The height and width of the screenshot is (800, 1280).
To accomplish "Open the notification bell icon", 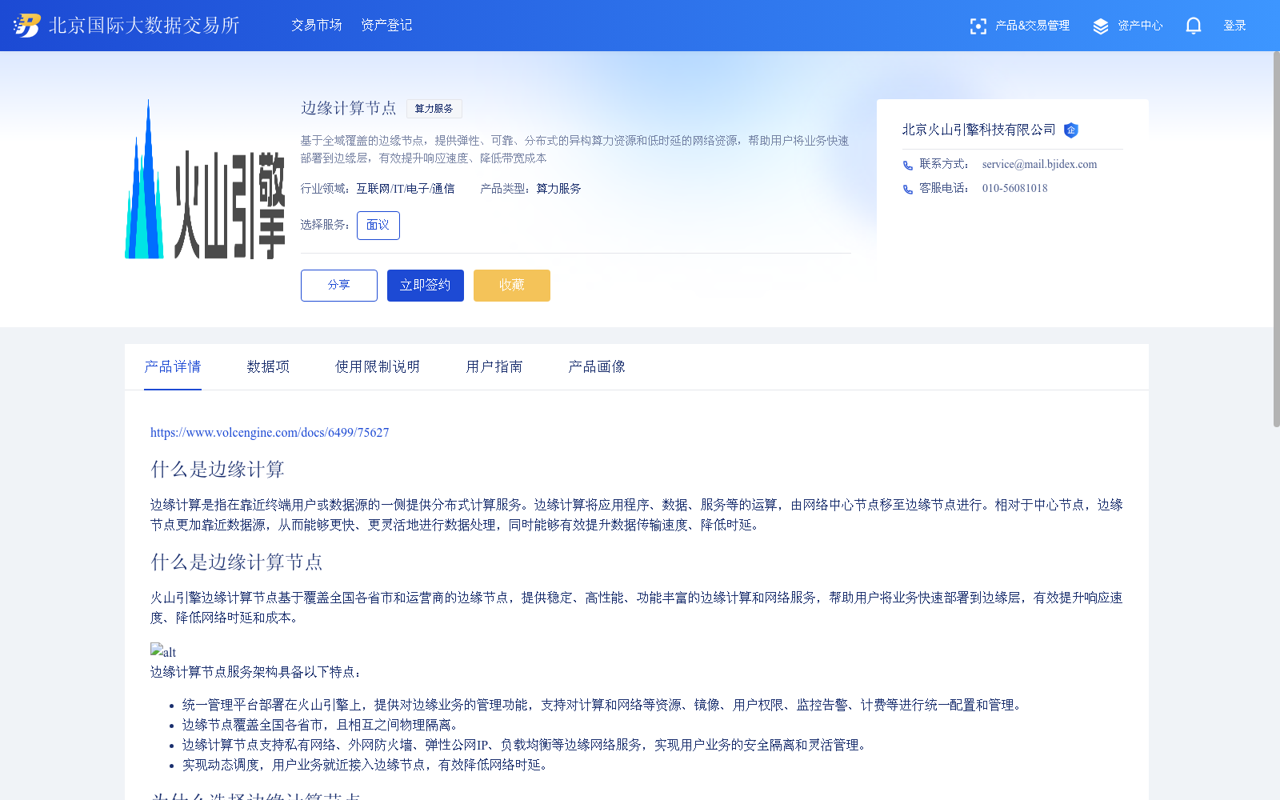I will (x=1194, y=26).
